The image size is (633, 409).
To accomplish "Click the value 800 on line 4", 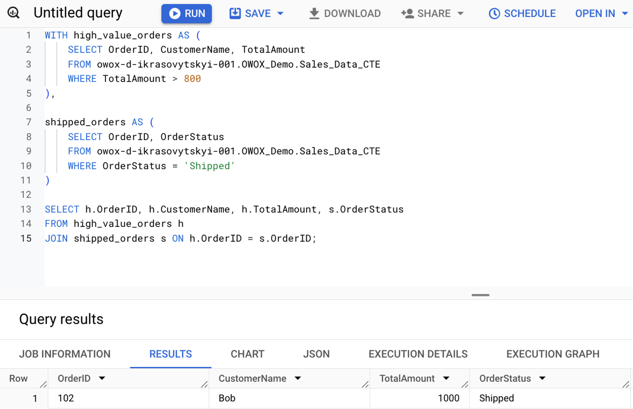I will coord(193,79).
